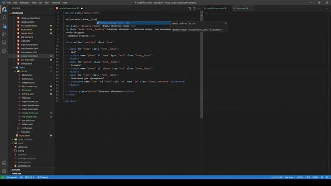The image size is (331, 186).
Task: Open the Go menu
Action: pyautogui.click(x=40, y=3)
